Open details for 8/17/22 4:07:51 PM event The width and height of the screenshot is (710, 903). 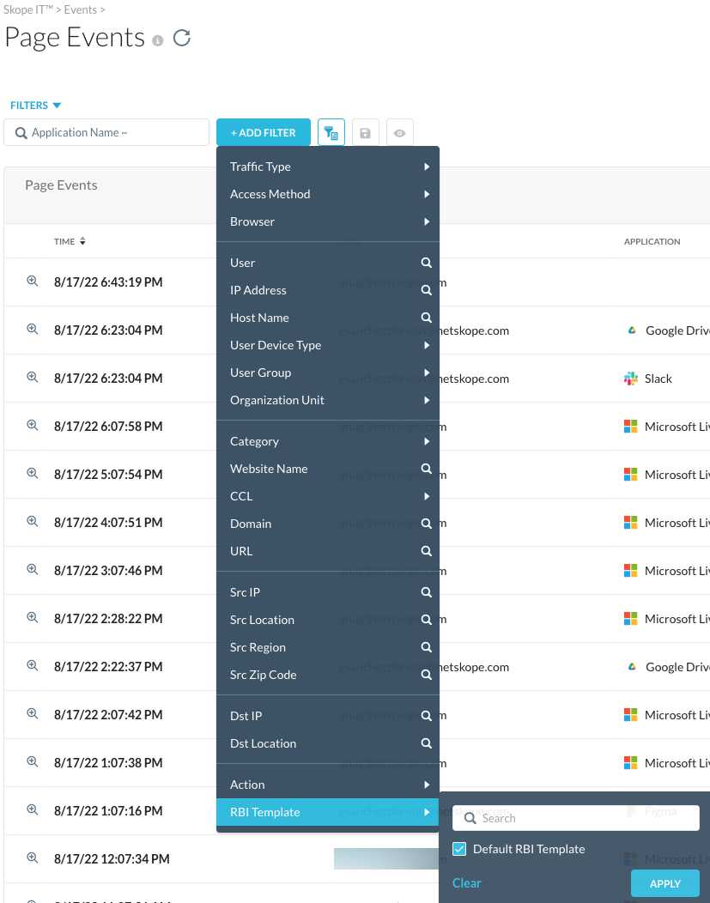point(33,521)
